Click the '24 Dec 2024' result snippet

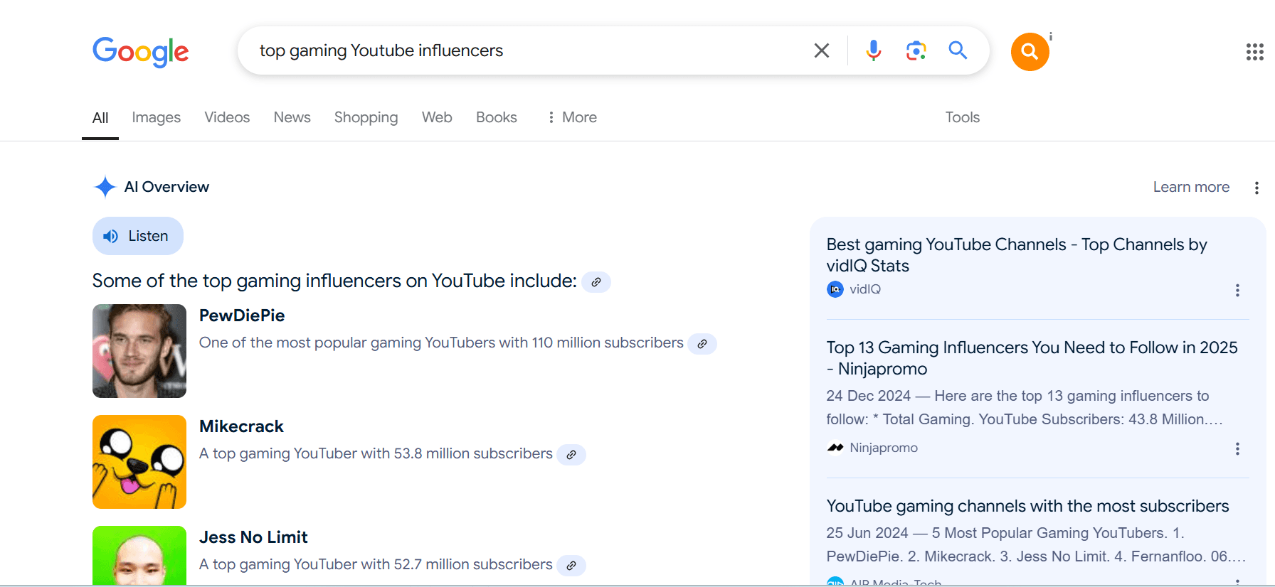pyautogui.click(x=1025, y=408)
